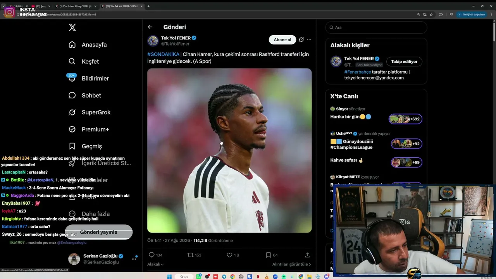Click the Tek Yol FENER verified badge on post
The width and height of the screenshot is (496, 279).
194,38
